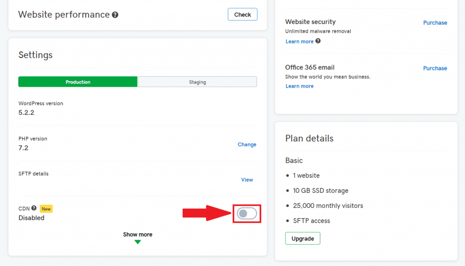Select the Production tab
This screenshot has width=465, height=266.
(x=78, y=82)
